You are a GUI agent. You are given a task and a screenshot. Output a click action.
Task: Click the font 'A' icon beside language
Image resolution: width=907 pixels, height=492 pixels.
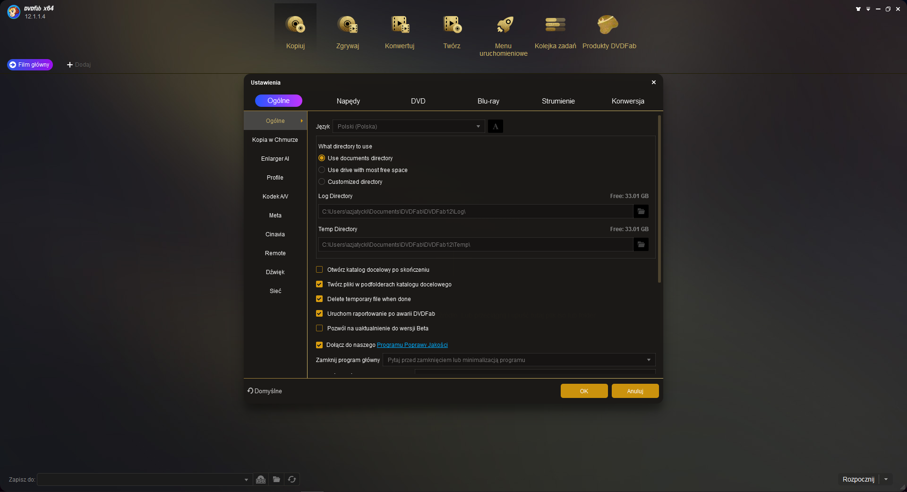pos(496,127)
